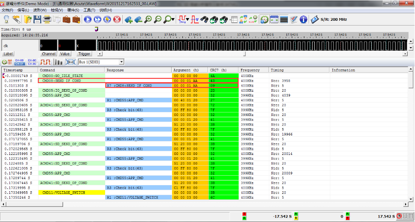Viewport: 415px width, 222px height.
Task: Zoom out on the waveform
Action: pyautogui.click(x=158, y=19)
